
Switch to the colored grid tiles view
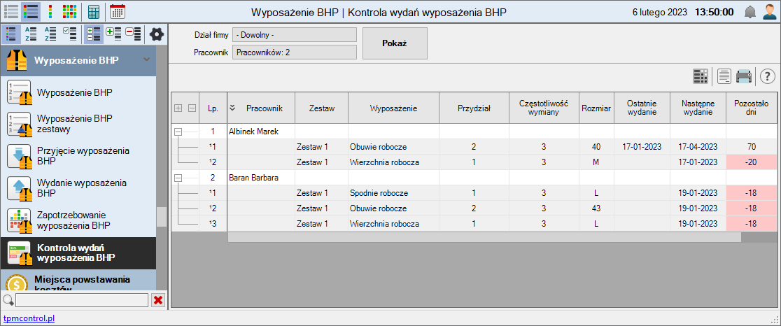69,11
